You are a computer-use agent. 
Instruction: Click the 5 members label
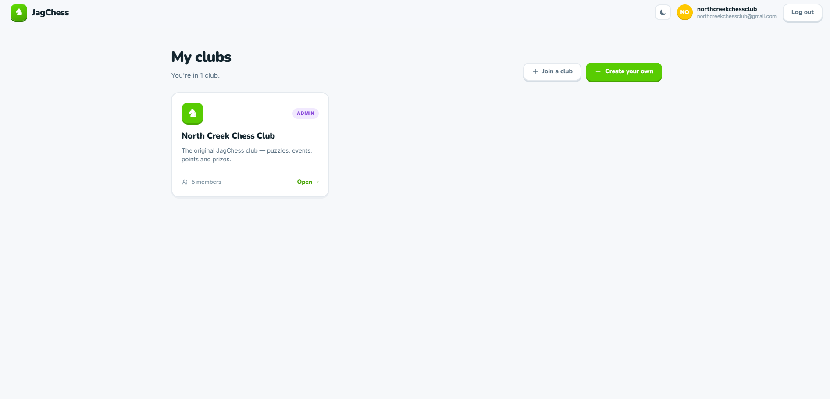pos(206,182)
